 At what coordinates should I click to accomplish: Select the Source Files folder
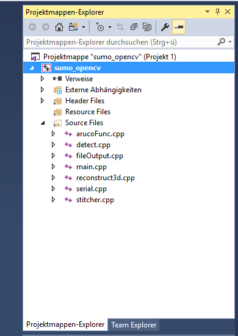(x=84, y=123)
